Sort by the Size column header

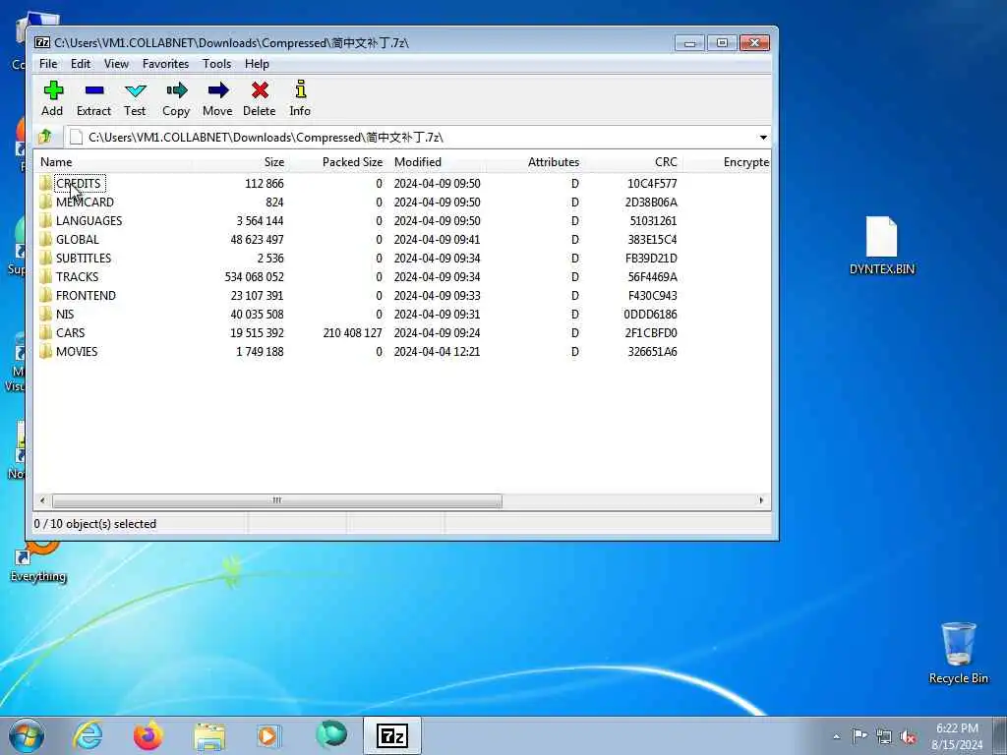(x=240, y=162)
